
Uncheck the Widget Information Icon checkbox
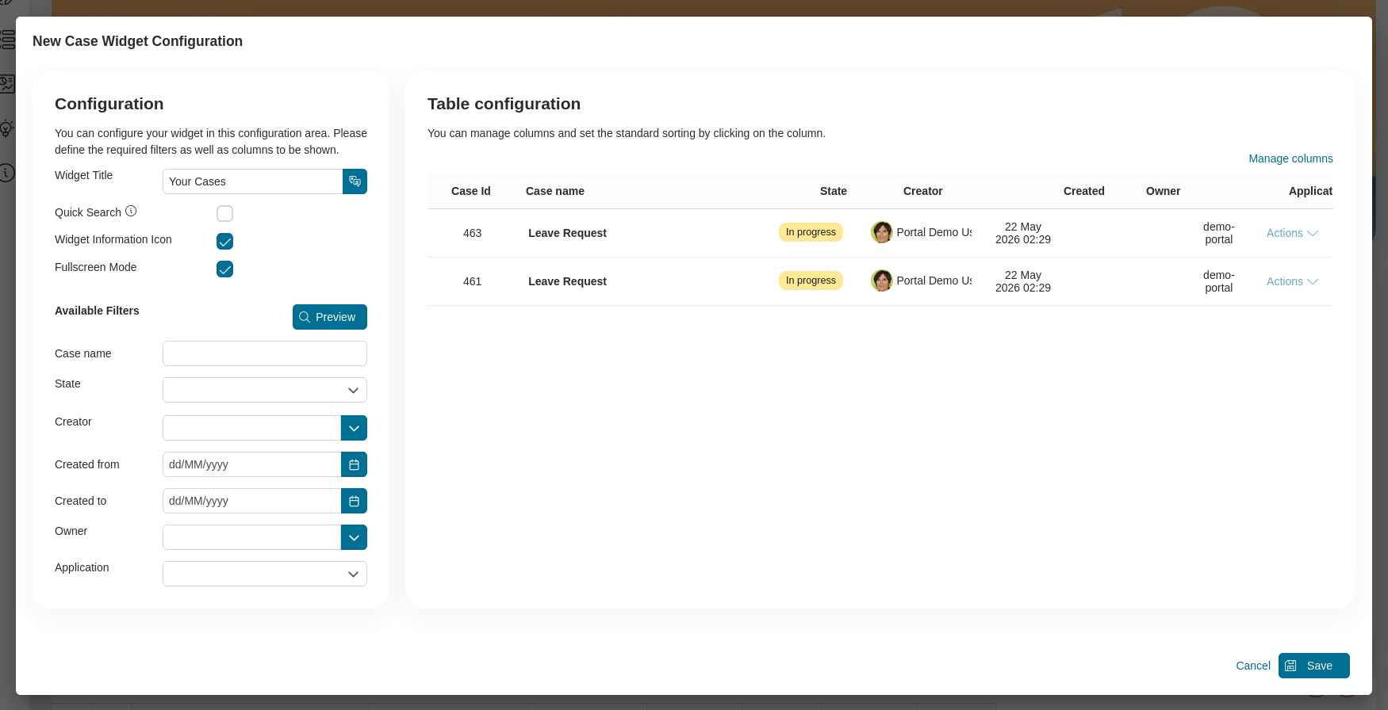[224, 241]
